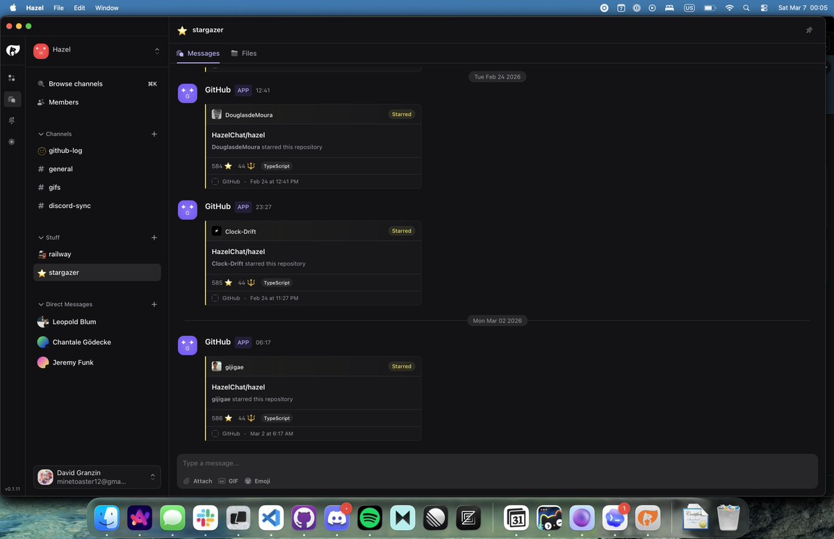Open the Hazel app menu in menu bar

coord(35,8)
